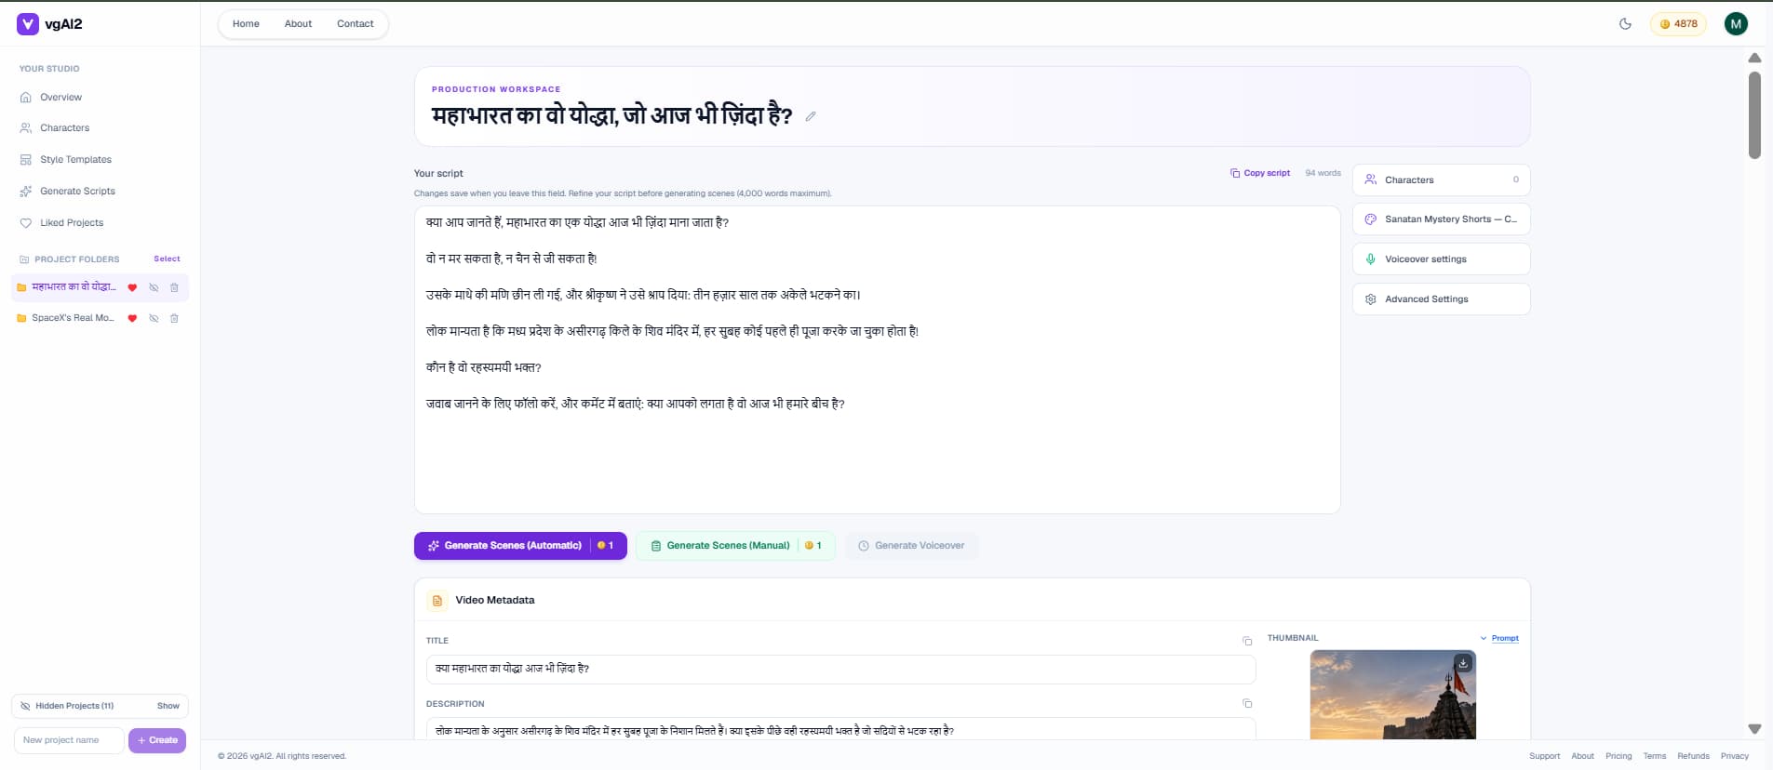The height and width of the screenshot is (770, 1773).
Task: Open the Support footer link
Action: point(1544,756)
